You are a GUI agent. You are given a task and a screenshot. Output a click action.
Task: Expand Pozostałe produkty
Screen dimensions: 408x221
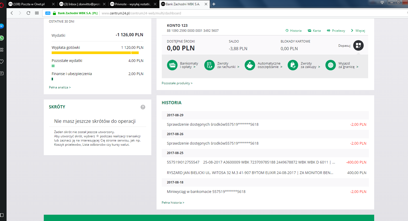point(177,83)
